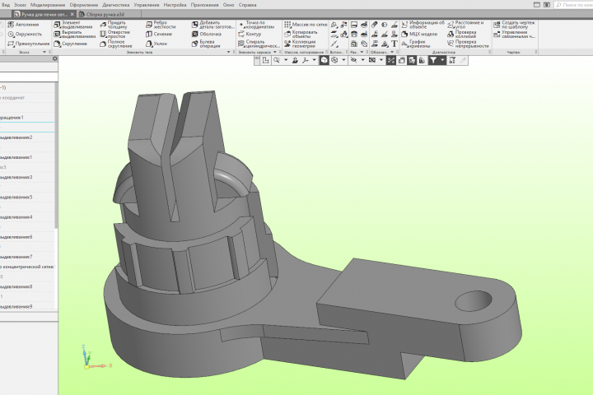Image resolution: width=593 pixels, height=395 pixels.
Task: Toggle the filter funnel in view toolbar
Action: [432, 61]
